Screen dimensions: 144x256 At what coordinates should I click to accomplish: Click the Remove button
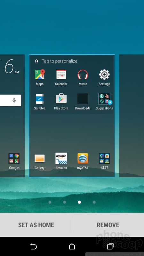[x=108, y=225]
